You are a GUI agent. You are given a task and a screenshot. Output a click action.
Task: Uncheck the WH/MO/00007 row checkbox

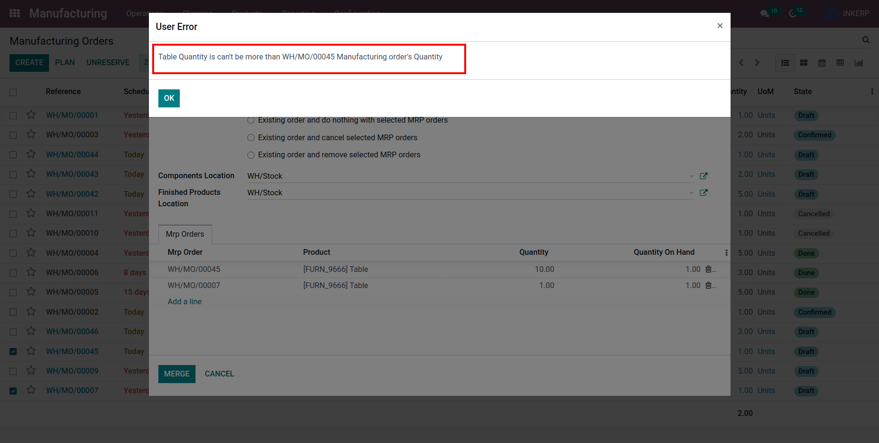(13, 391)
